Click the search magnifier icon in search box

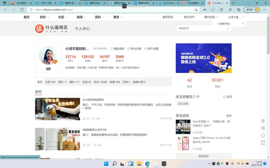coord(228,29)
